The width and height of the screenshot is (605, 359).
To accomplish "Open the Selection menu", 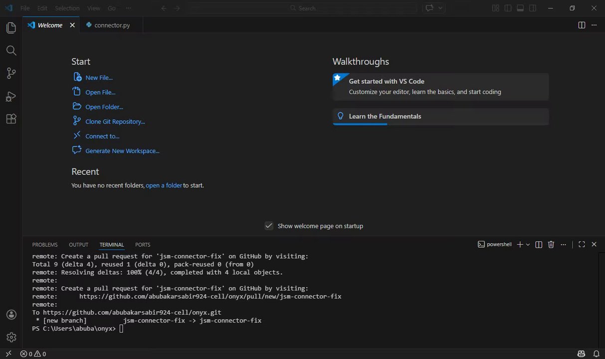I will point(67,8).
